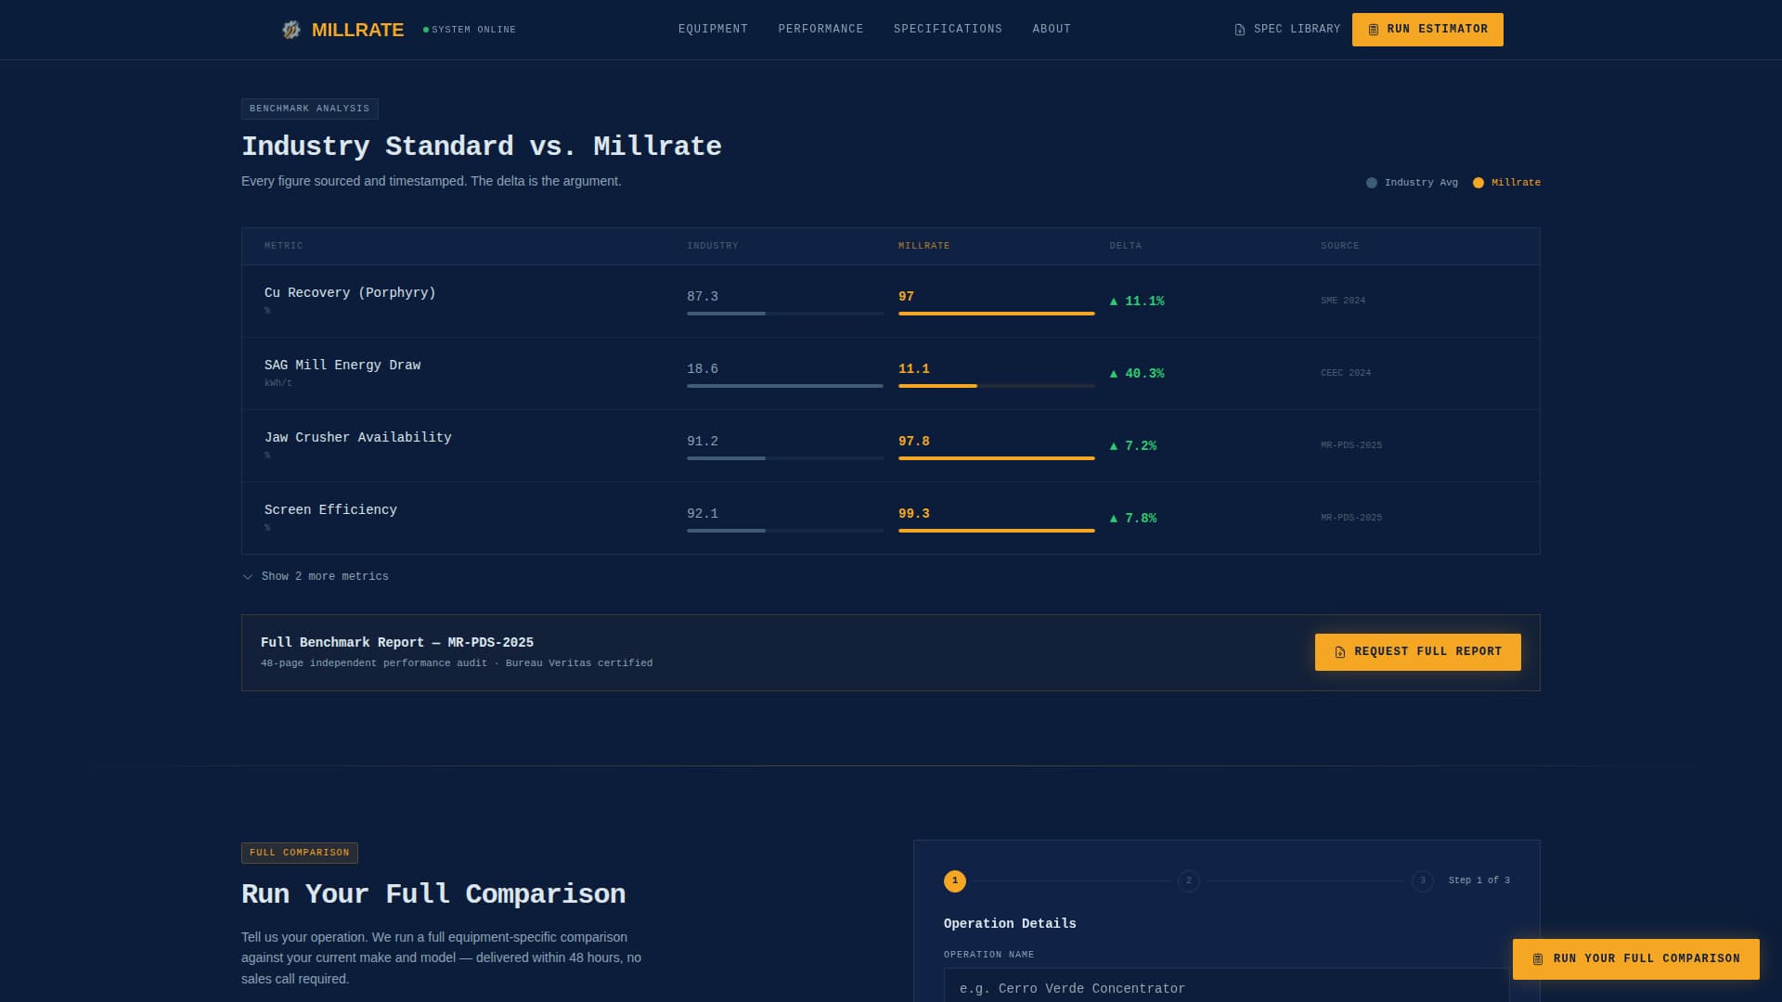This screenshot has width=1782, height=1002.
Task: Open the Equipment nav item
Action: (713, 30)
